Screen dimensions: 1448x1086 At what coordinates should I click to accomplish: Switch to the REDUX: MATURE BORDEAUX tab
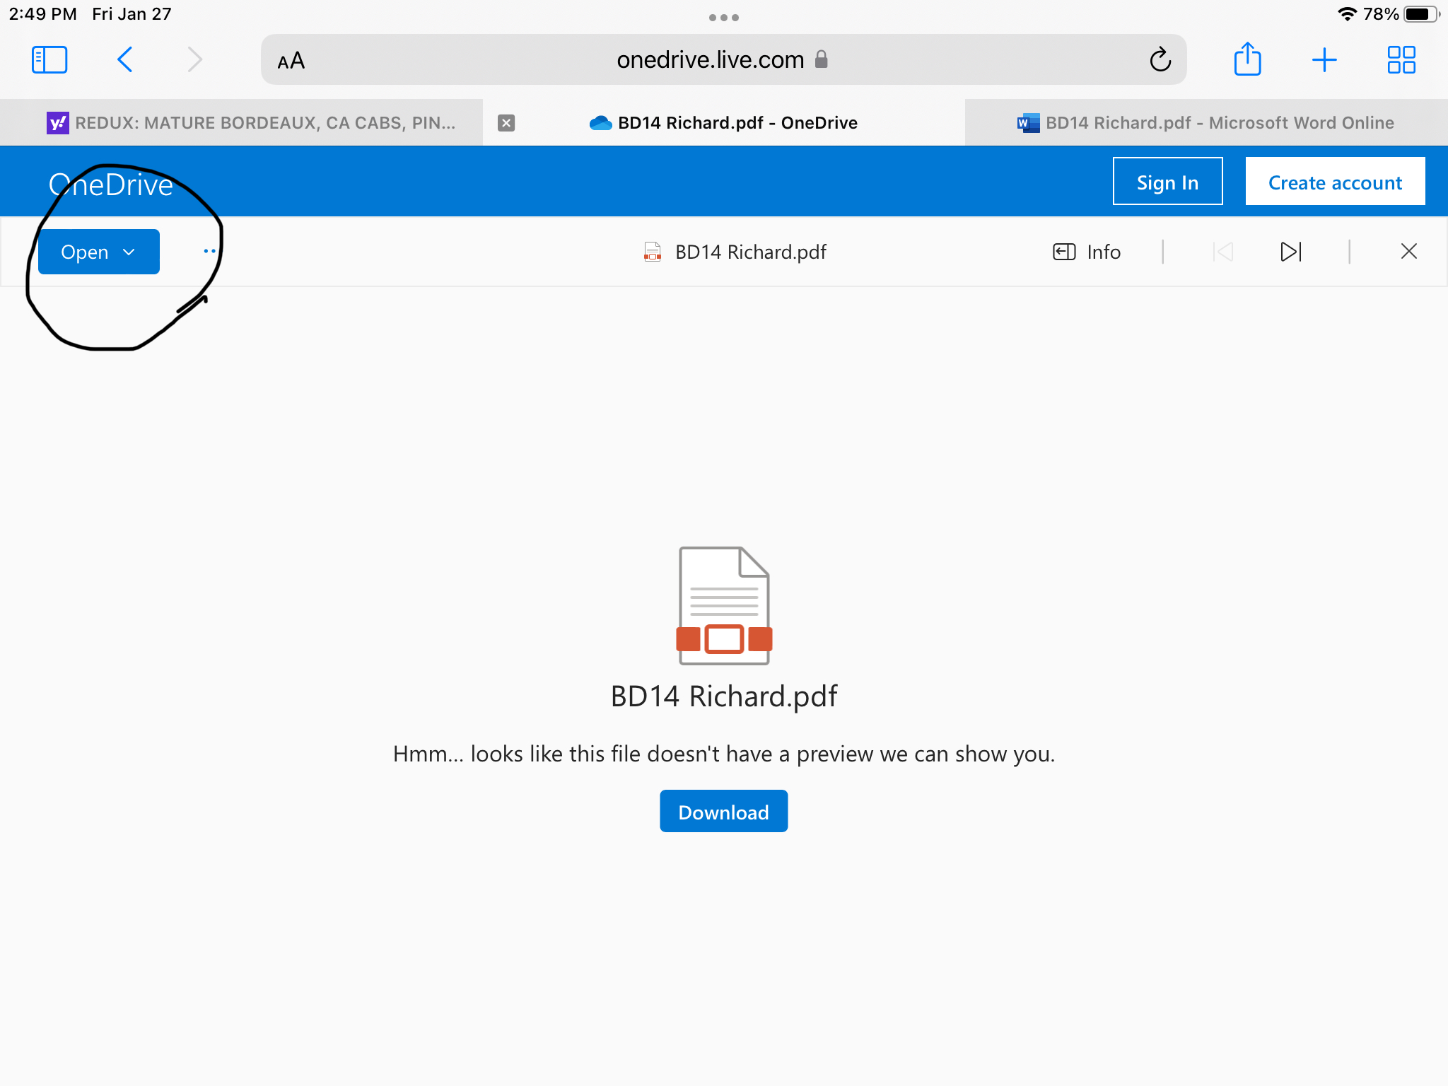(241, 123)
